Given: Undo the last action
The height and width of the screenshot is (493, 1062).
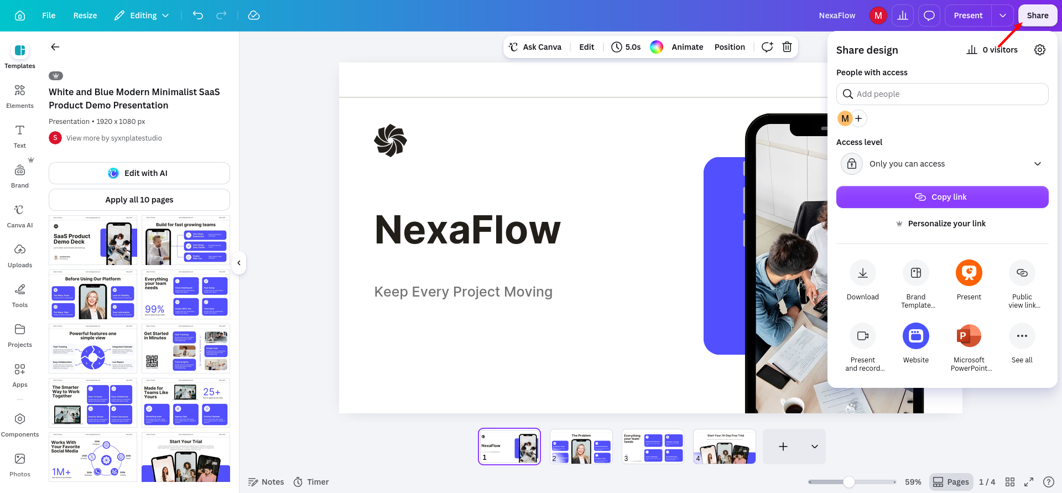Looking at the screenshot, I should coord(198,15).
